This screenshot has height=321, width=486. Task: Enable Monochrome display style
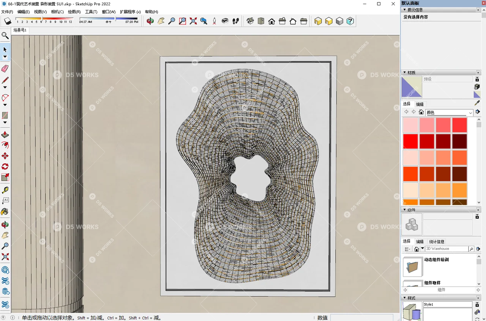(339, 21)
